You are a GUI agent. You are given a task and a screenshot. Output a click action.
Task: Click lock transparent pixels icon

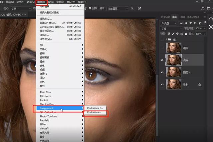[169, 34]
